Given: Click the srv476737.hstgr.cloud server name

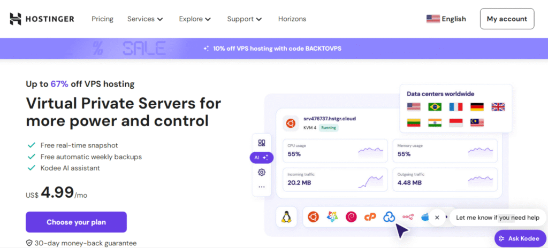Looking at the screenshot, I should coord(330,119).
